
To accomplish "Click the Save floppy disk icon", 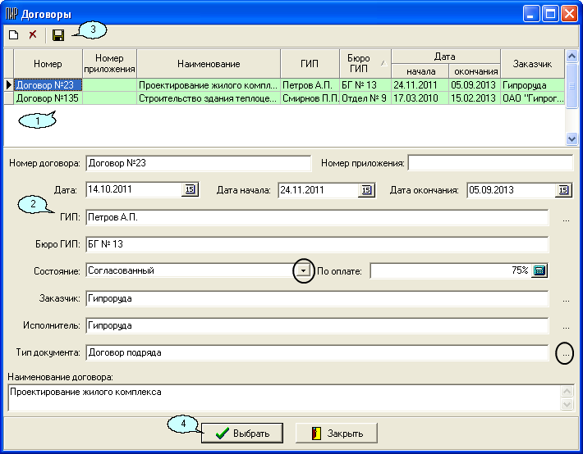I will pos(58,35).
